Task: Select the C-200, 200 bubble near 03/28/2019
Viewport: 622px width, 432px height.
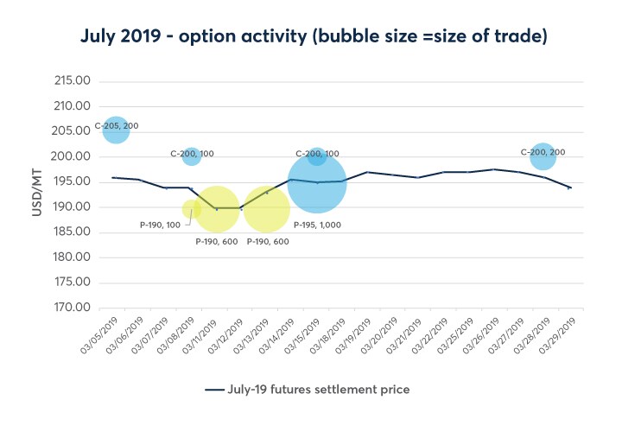Action: coord(543,157)
